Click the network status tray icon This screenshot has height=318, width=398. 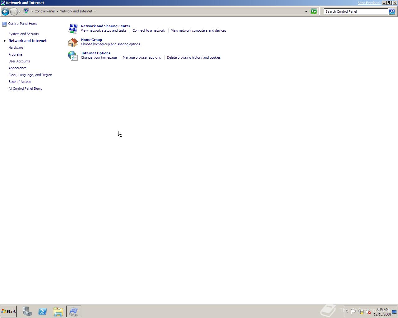361,311
